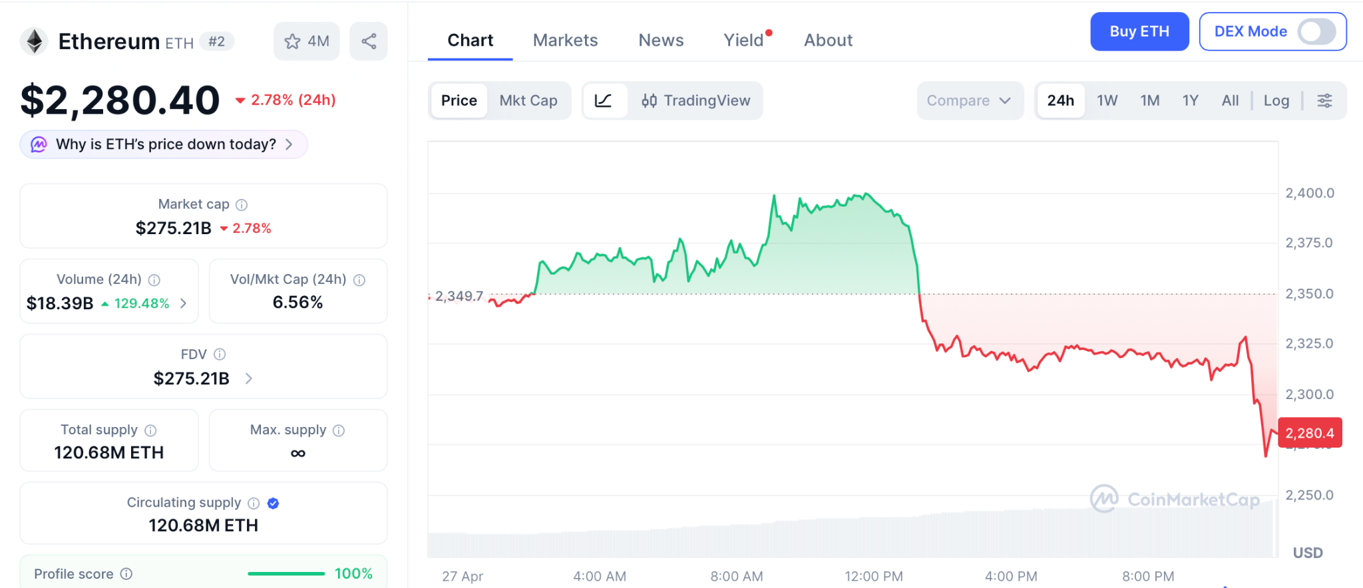1363x588 pixels.
Task: Switch chart to Mkt Cap view
Action: coord(528,100)
